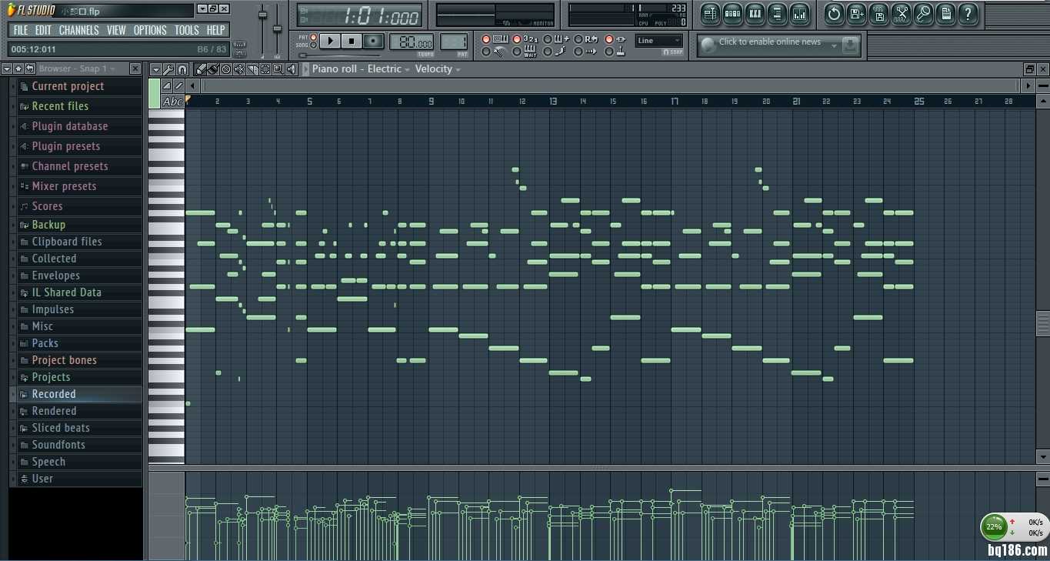Open the Step Sequencer shortcut icon
The height and width of the screenshot is (561, 1050).
click(732, 13)
